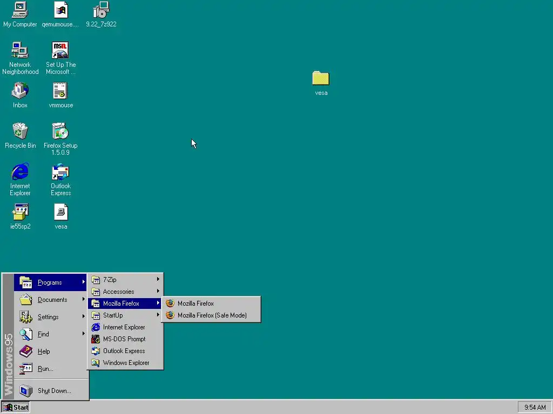Click the Firefox icon beside Safe Mode entry

(x=170, y=315)
